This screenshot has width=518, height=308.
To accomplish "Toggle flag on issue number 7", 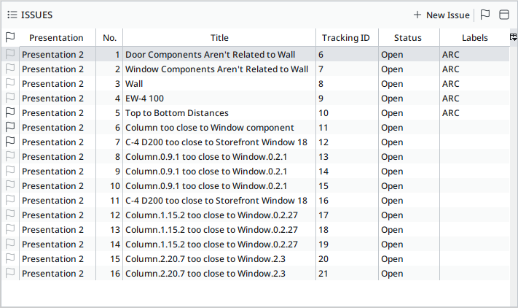I will coord(10,142).
